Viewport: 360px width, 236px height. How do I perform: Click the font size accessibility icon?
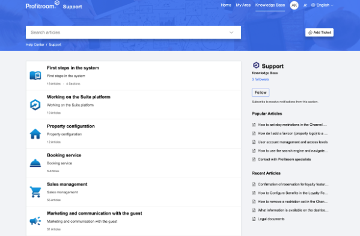click(305, 5)
